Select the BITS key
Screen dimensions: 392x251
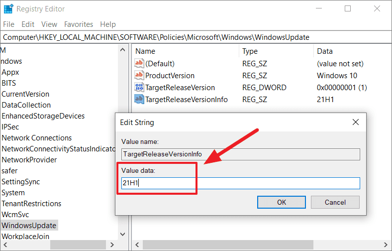9,83
